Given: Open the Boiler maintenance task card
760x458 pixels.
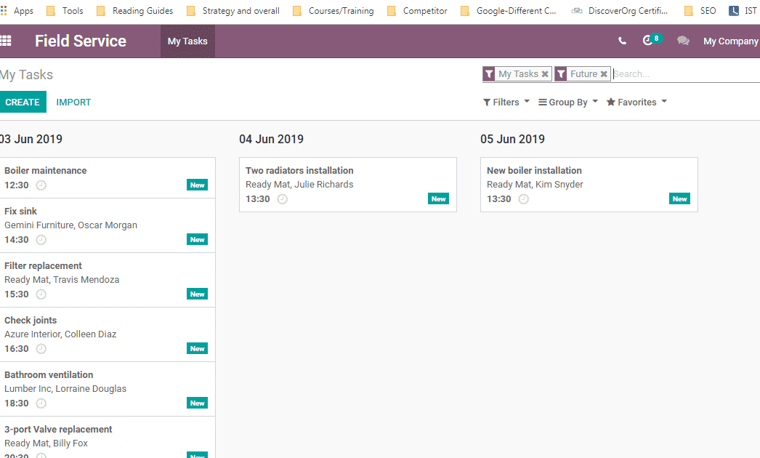Looking at the screenshot, I should (x=107, y=177).
